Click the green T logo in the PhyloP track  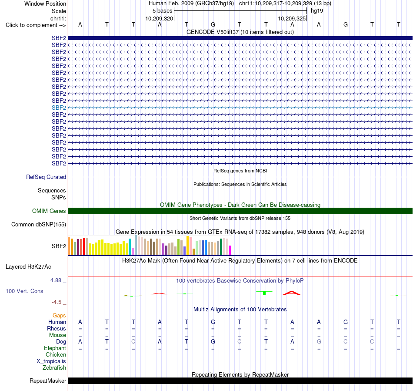pos(264,293)
